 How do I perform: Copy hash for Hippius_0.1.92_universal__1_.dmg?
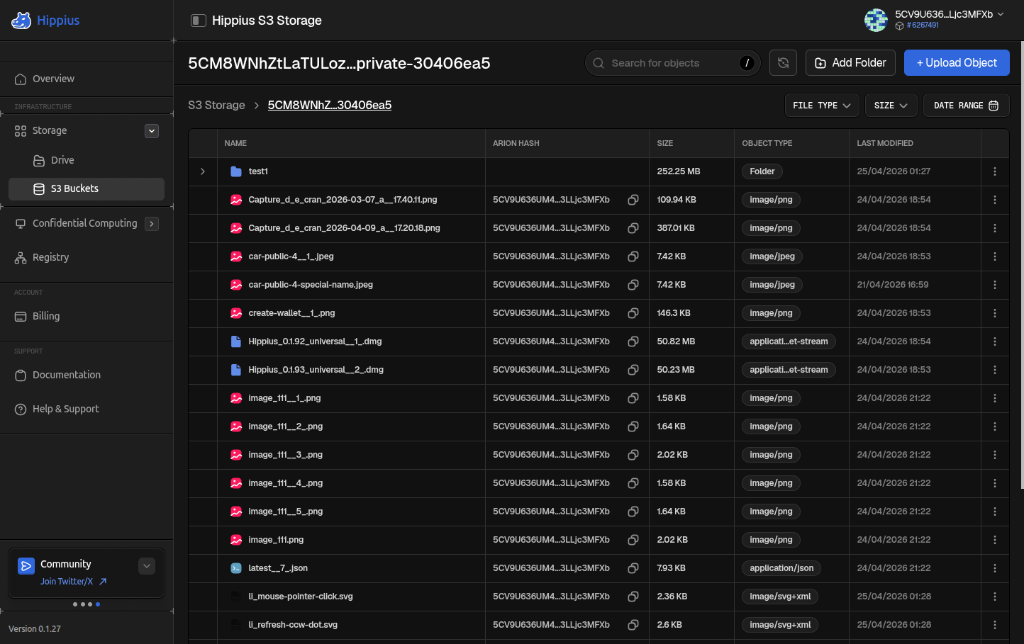(x=633, y=341)
